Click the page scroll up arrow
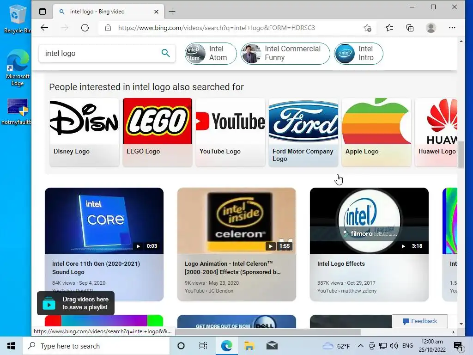473x355 pixels. (x=461, y=41)
